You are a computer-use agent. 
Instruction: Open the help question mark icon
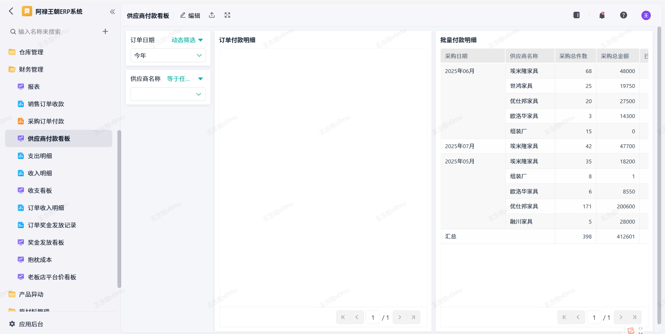[x=624, y=15]
